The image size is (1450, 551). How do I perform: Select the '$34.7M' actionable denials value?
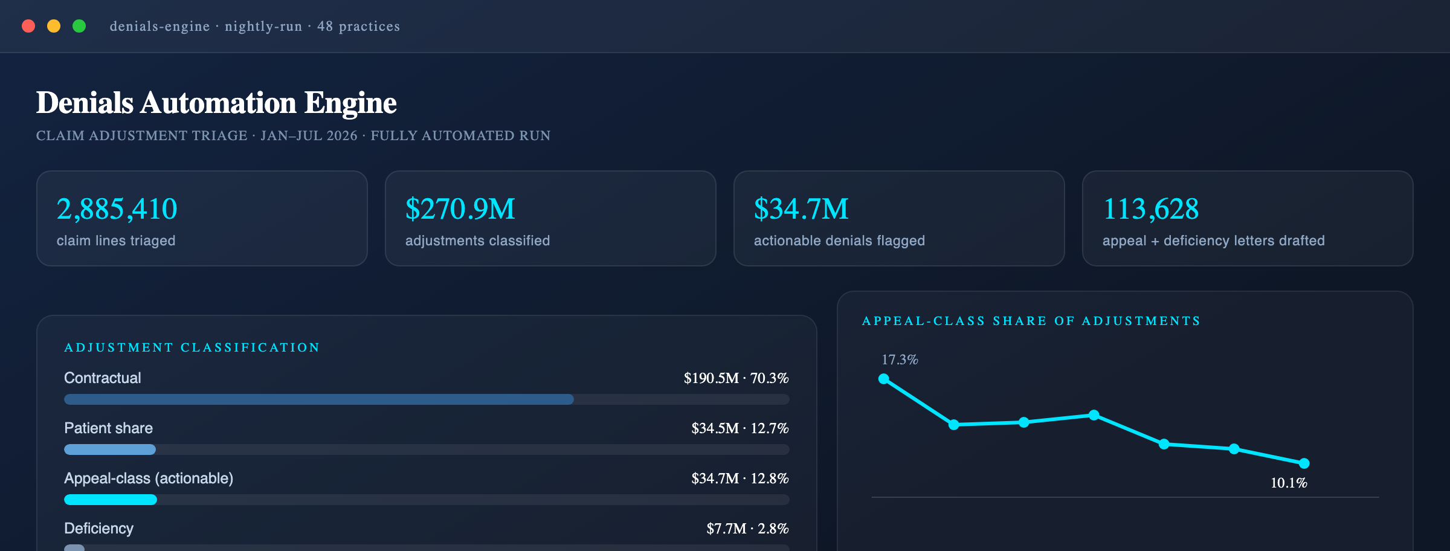coord(801,209)
